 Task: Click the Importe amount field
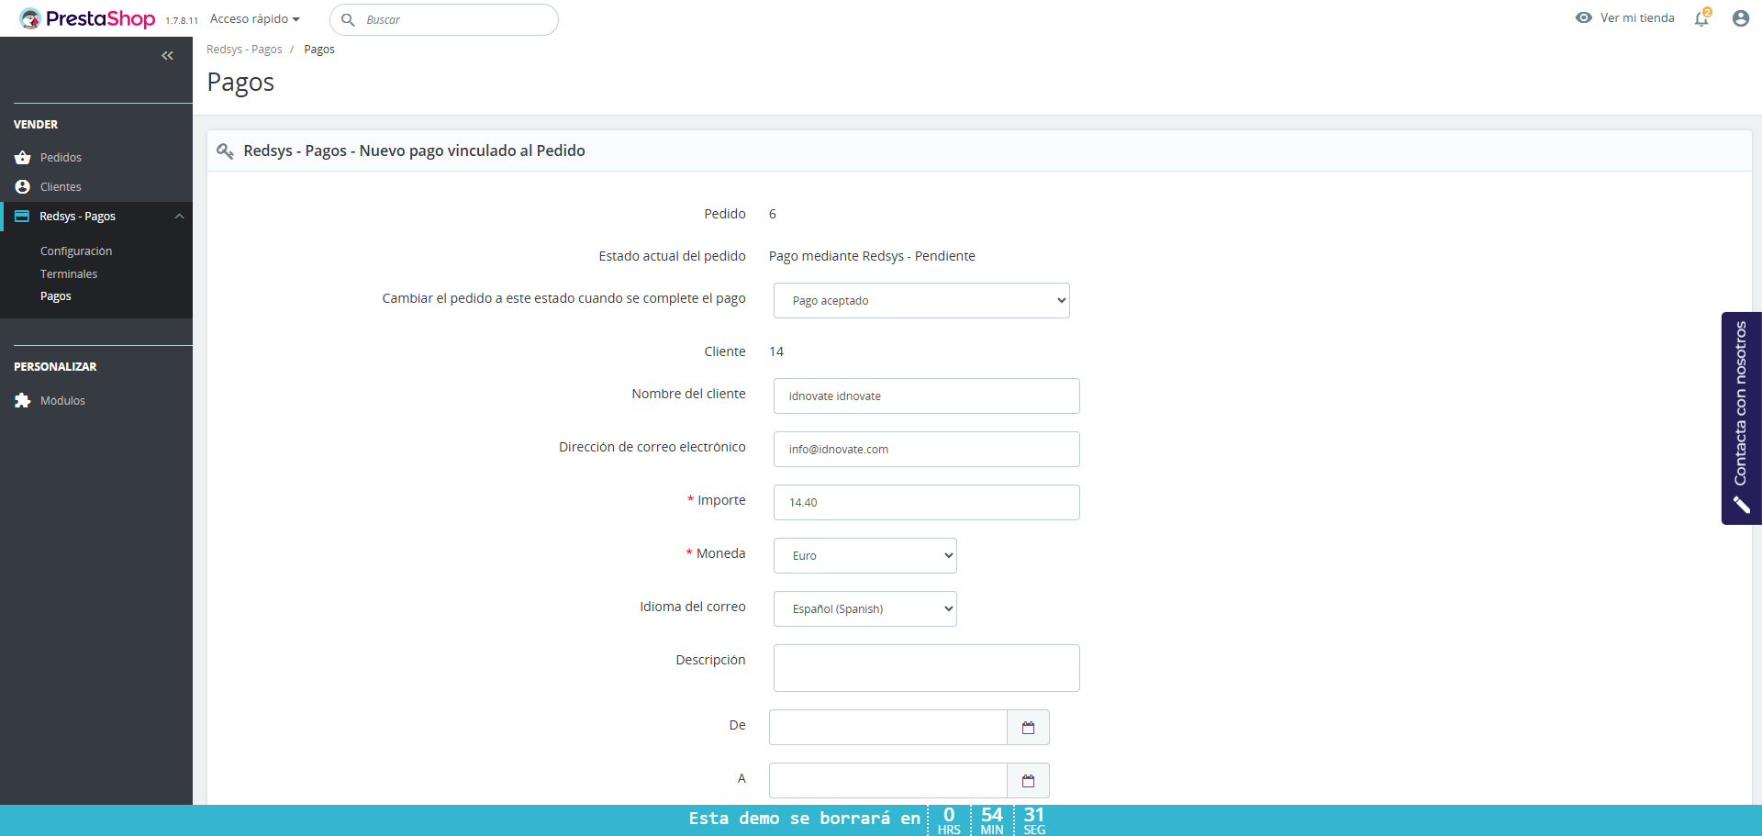click(x=926, y=502)
